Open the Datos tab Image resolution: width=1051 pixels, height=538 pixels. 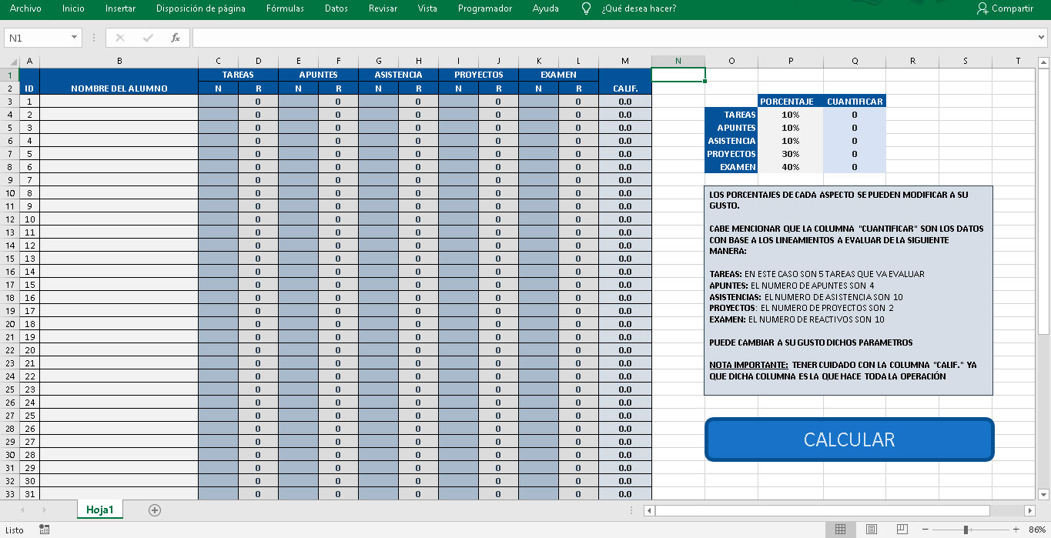click(x=336, y=8)
